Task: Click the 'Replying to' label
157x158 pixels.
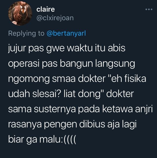Action: [26, 33]
